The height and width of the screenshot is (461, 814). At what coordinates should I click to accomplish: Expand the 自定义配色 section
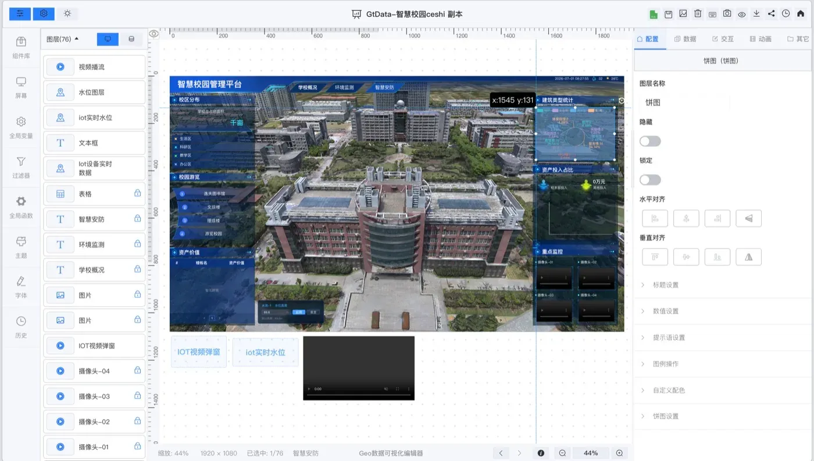(x=723, y=390)
